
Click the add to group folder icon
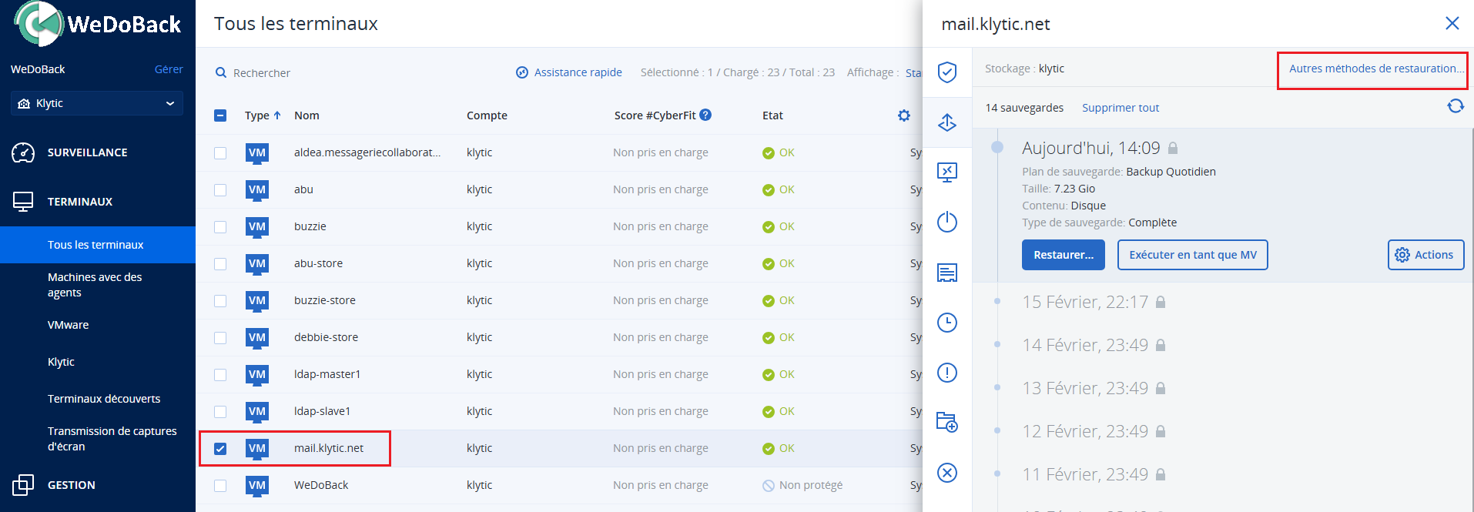click(x=947, y=422)
